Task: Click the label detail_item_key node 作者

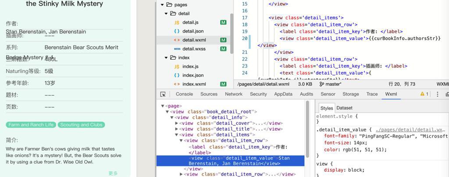Action: (238, 150)
